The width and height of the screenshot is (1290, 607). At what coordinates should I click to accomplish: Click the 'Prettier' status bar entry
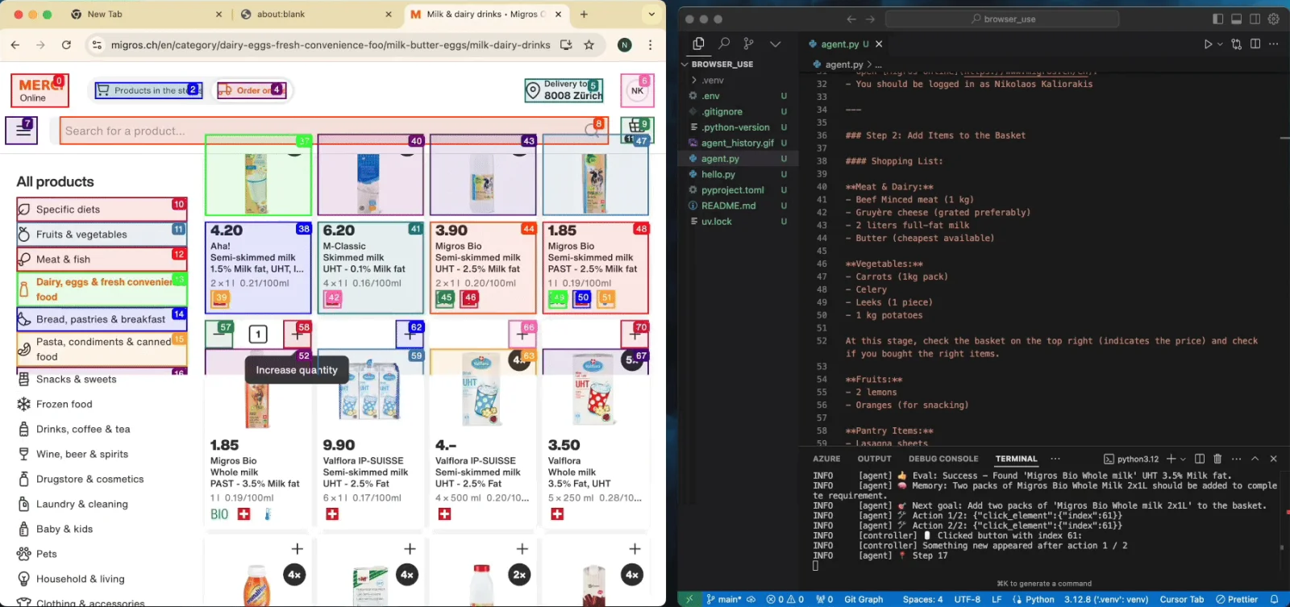pos(1237,599)
